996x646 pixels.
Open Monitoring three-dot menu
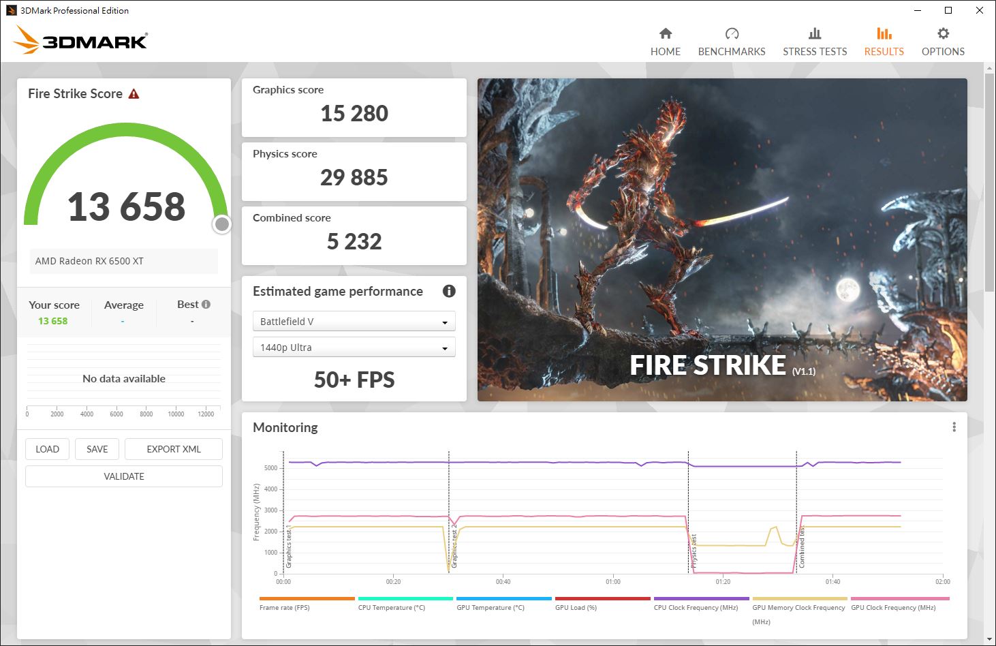pos(954,427)
